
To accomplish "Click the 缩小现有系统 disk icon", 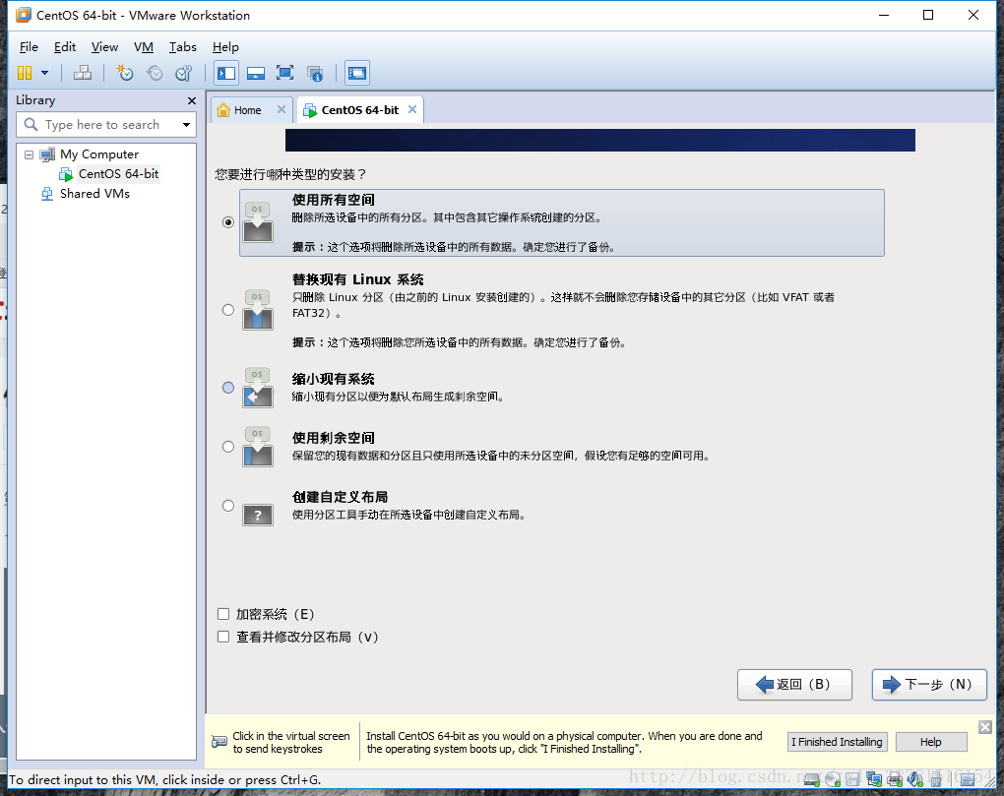I will coord(258,388).
